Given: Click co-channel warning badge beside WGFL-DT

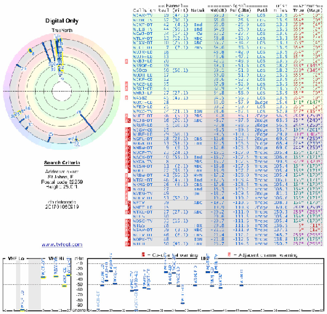Looking at the screenshot, I should (x=129, y=139).
